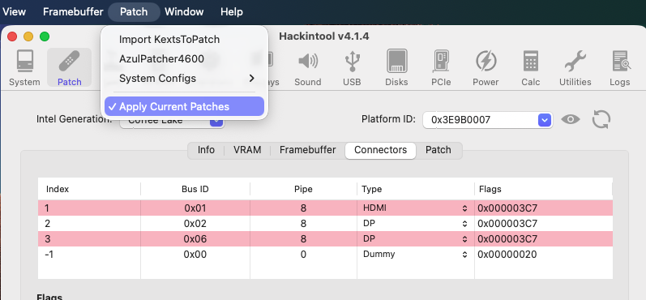Open the Sound toolbar section
The height and width of the screenshot is (300, 646).
(x=308, y=67)
